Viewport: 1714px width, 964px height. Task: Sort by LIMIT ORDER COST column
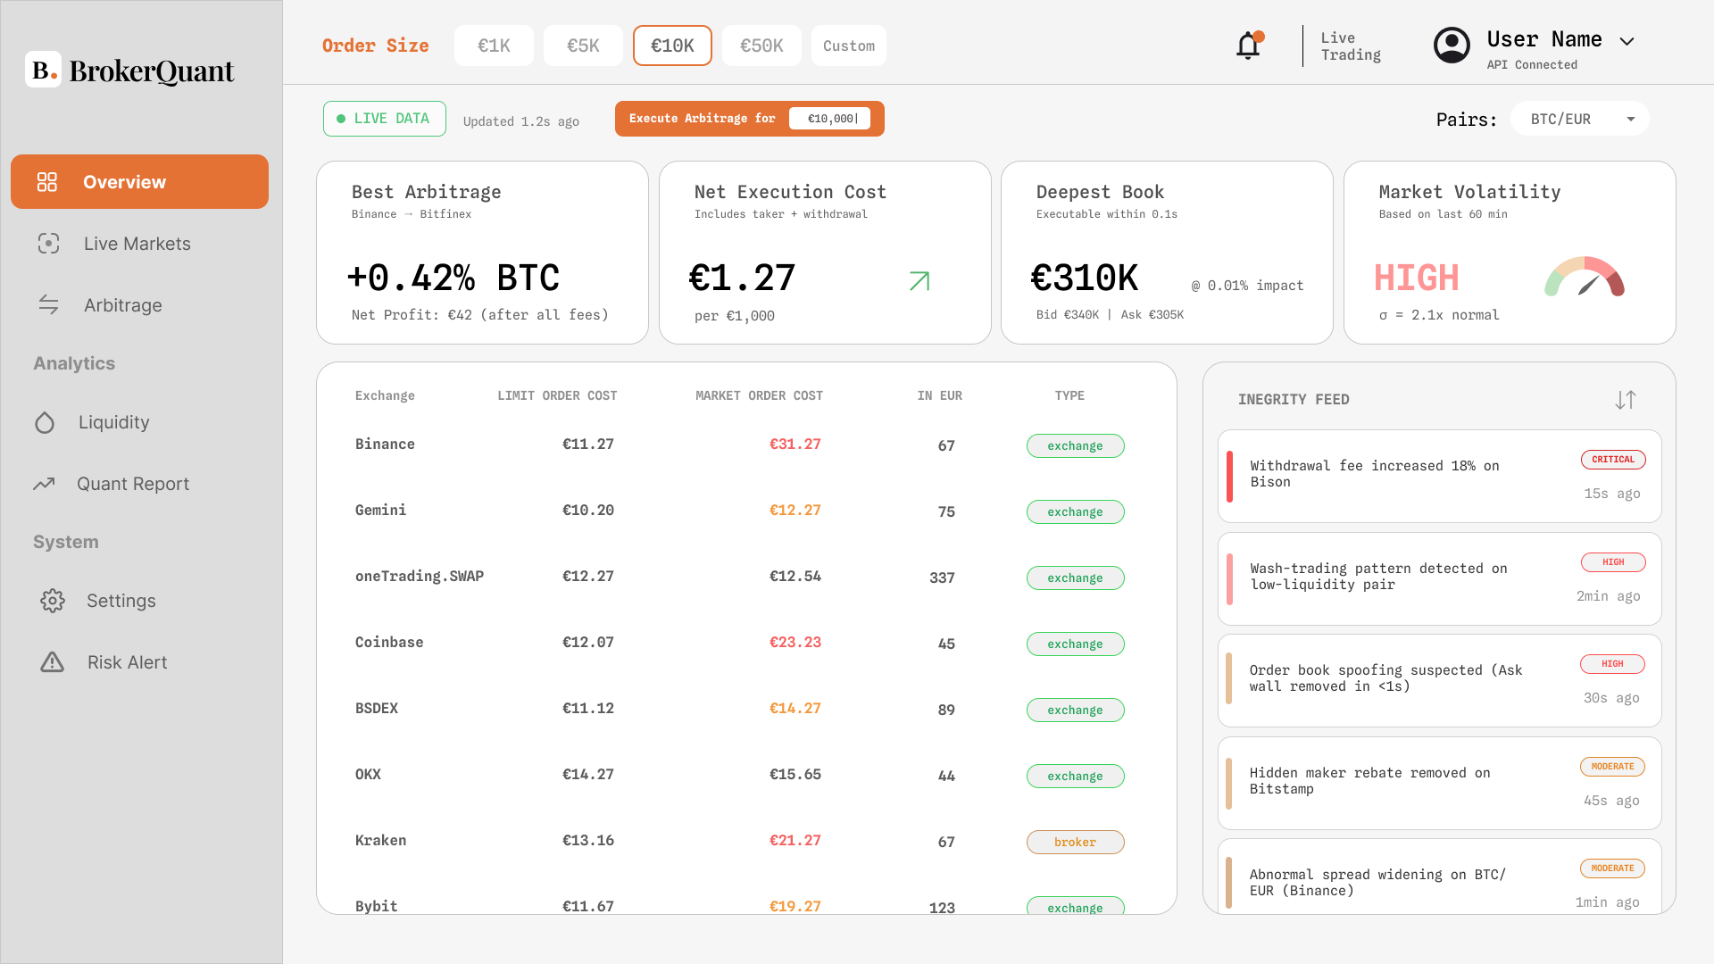(x=557, y=395)
